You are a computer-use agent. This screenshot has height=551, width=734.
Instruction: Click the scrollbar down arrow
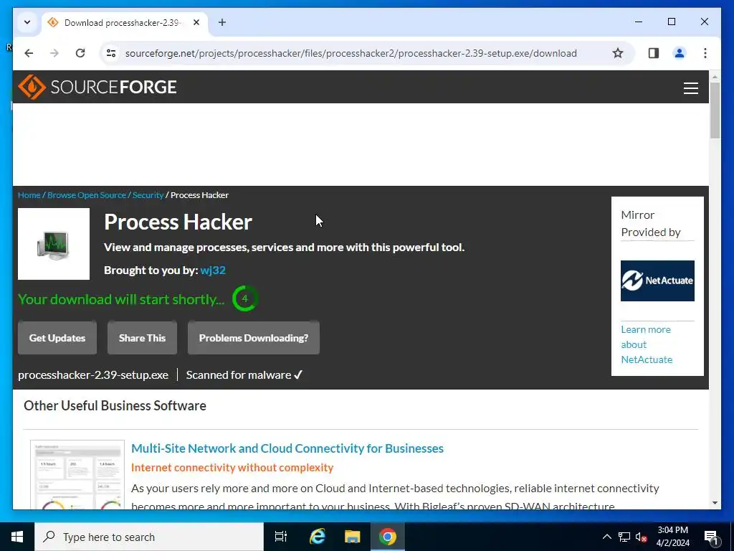click(715, 503)
